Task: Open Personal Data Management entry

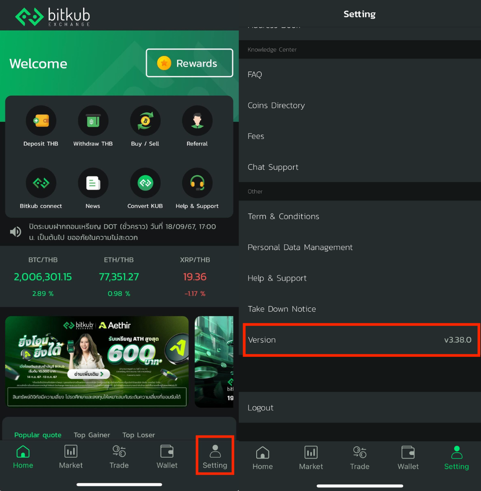Action: click(x=360, y=247)
